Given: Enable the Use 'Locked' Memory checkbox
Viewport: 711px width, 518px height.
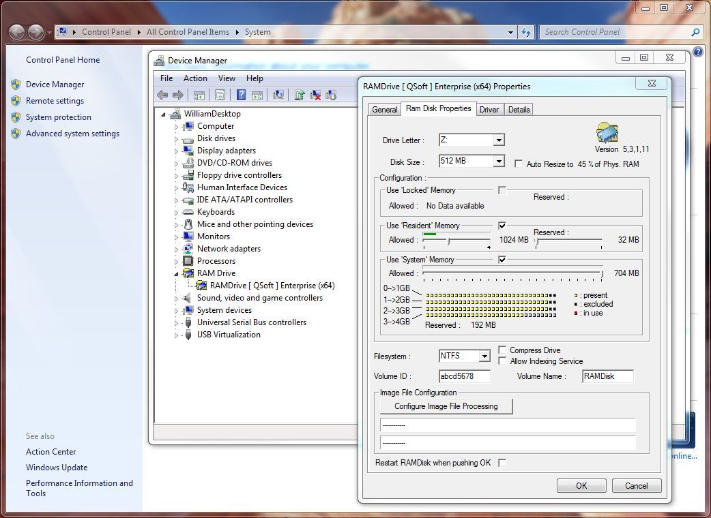Looking at the screenshot, I should click(x=502, y=190).
